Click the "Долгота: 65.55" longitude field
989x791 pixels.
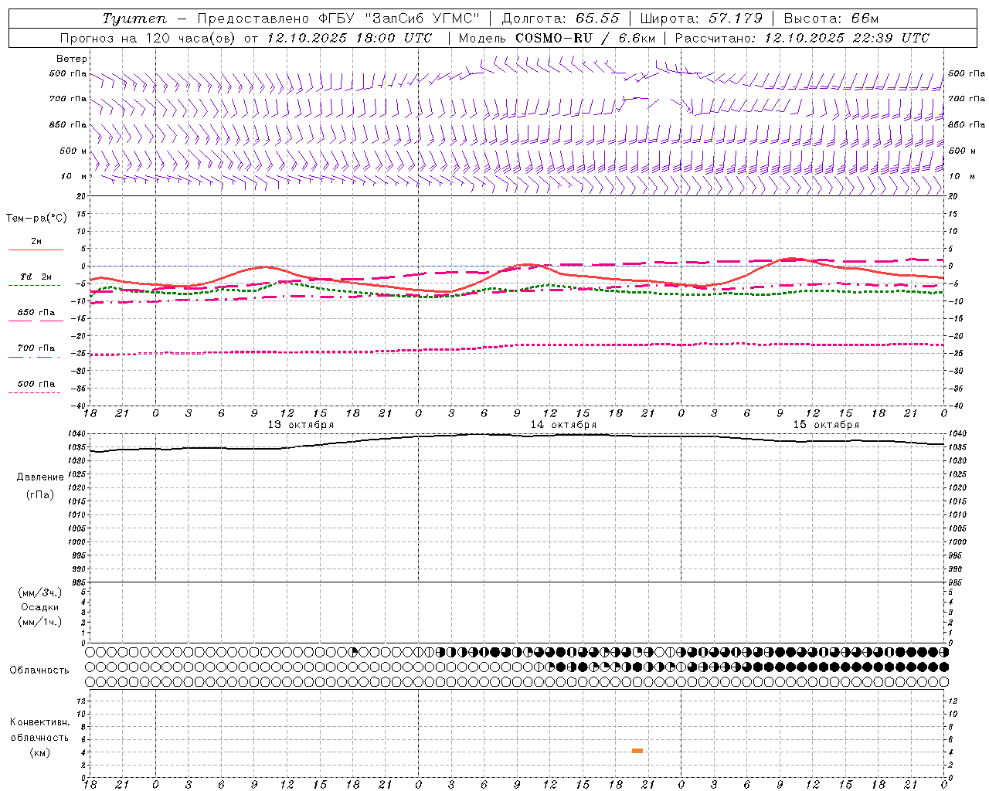tap(560, 19)
